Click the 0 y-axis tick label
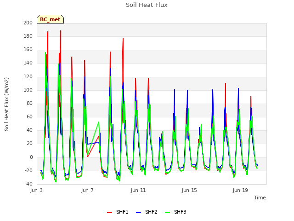294x221 pixels. point(31,157)
